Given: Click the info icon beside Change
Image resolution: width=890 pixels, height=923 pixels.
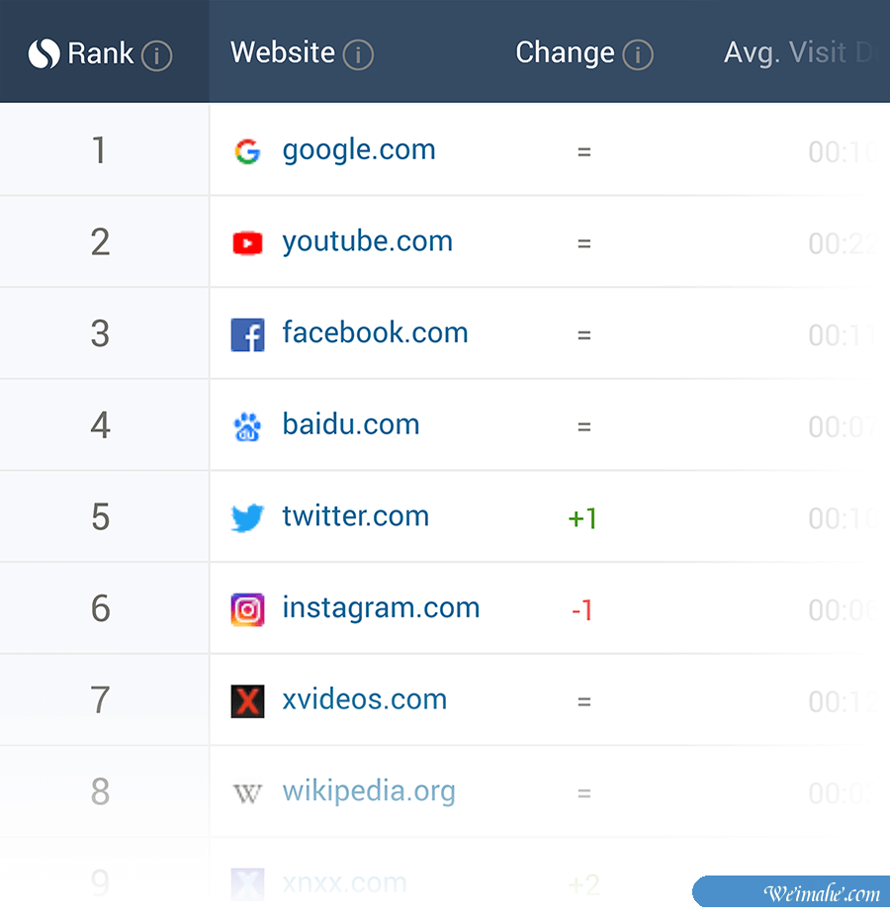Looking at the screenshot, I should point(638,55).
